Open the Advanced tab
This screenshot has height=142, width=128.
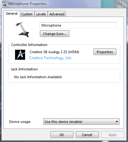(x=57, y=14)
